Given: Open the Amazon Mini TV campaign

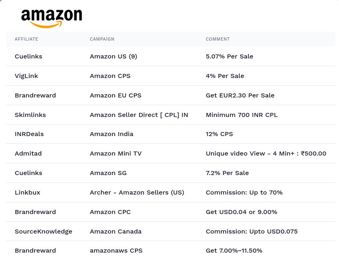Looking at the screenshot, I should pos(116,154).
